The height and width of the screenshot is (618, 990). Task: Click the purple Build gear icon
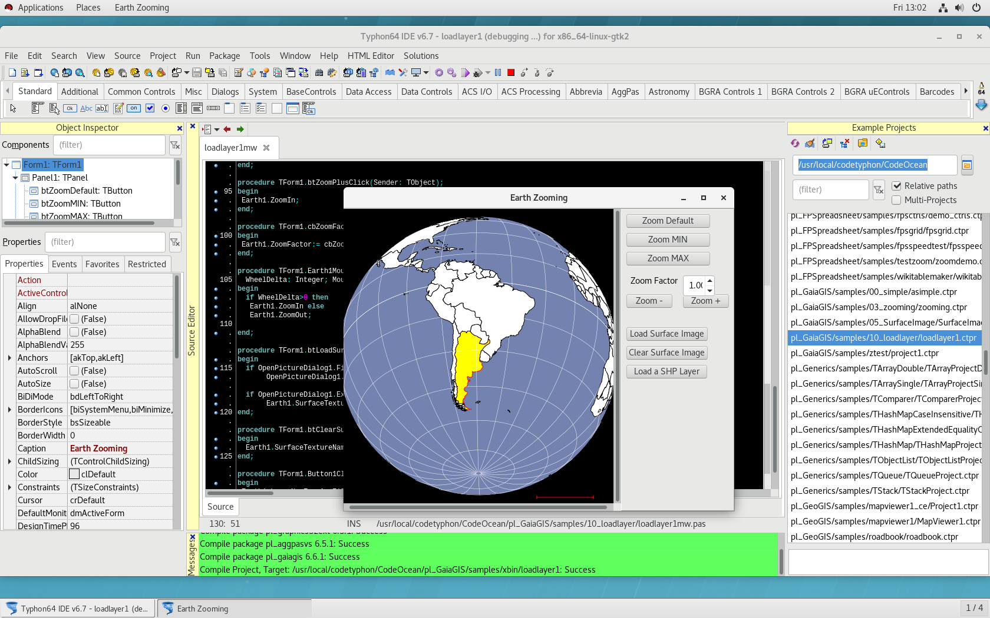(x=439, y=72)
